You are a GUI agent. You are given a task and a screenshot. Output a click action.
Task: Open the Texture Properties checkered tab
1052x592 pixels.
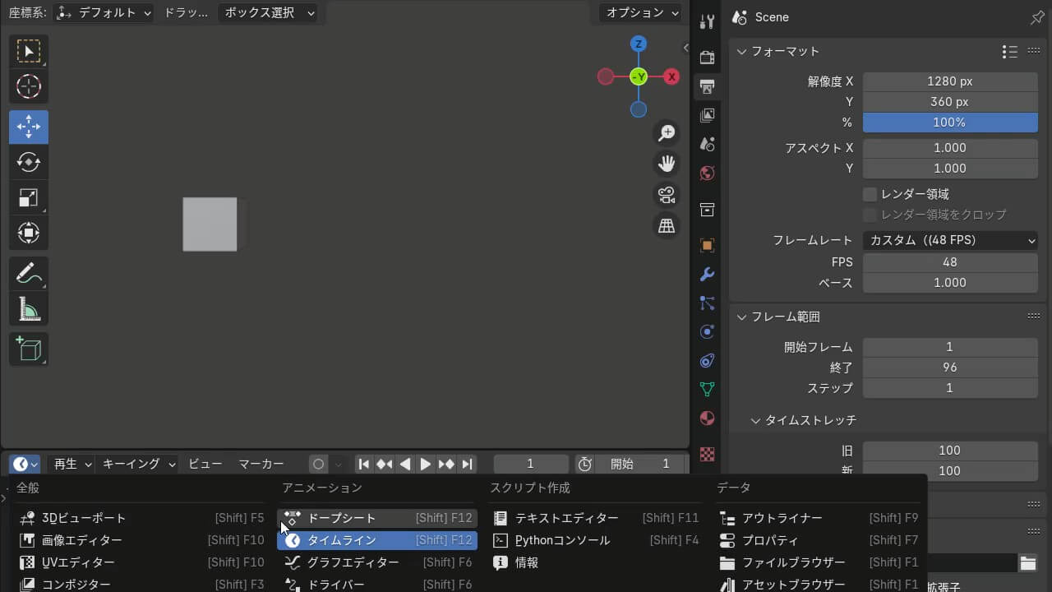(707, 454)
